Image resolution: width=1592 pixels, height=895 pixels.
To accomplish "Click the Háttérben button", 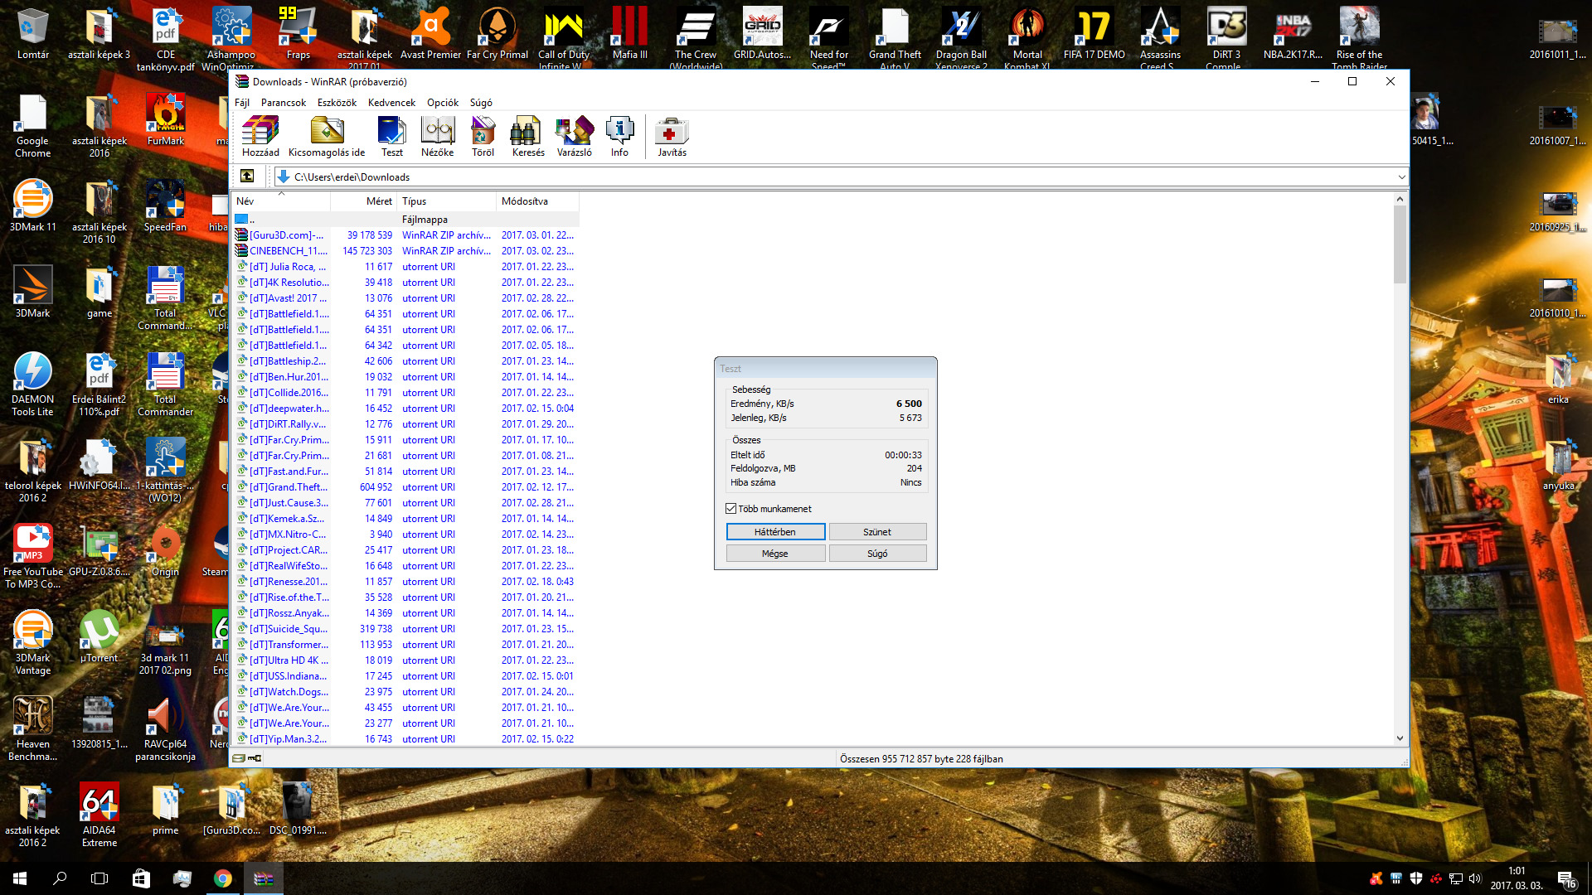I will (775, 532).
